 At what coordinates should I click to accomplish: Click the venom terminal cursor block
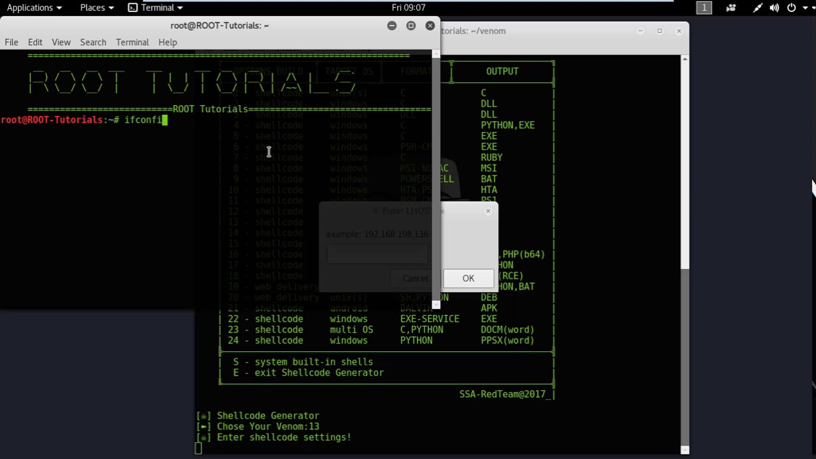click(x=198, y=449)
